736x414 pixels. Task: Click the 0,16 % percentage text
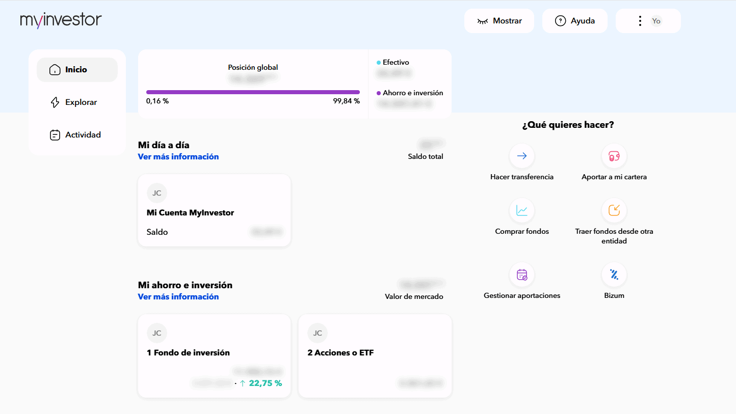[x=157, y=101]
